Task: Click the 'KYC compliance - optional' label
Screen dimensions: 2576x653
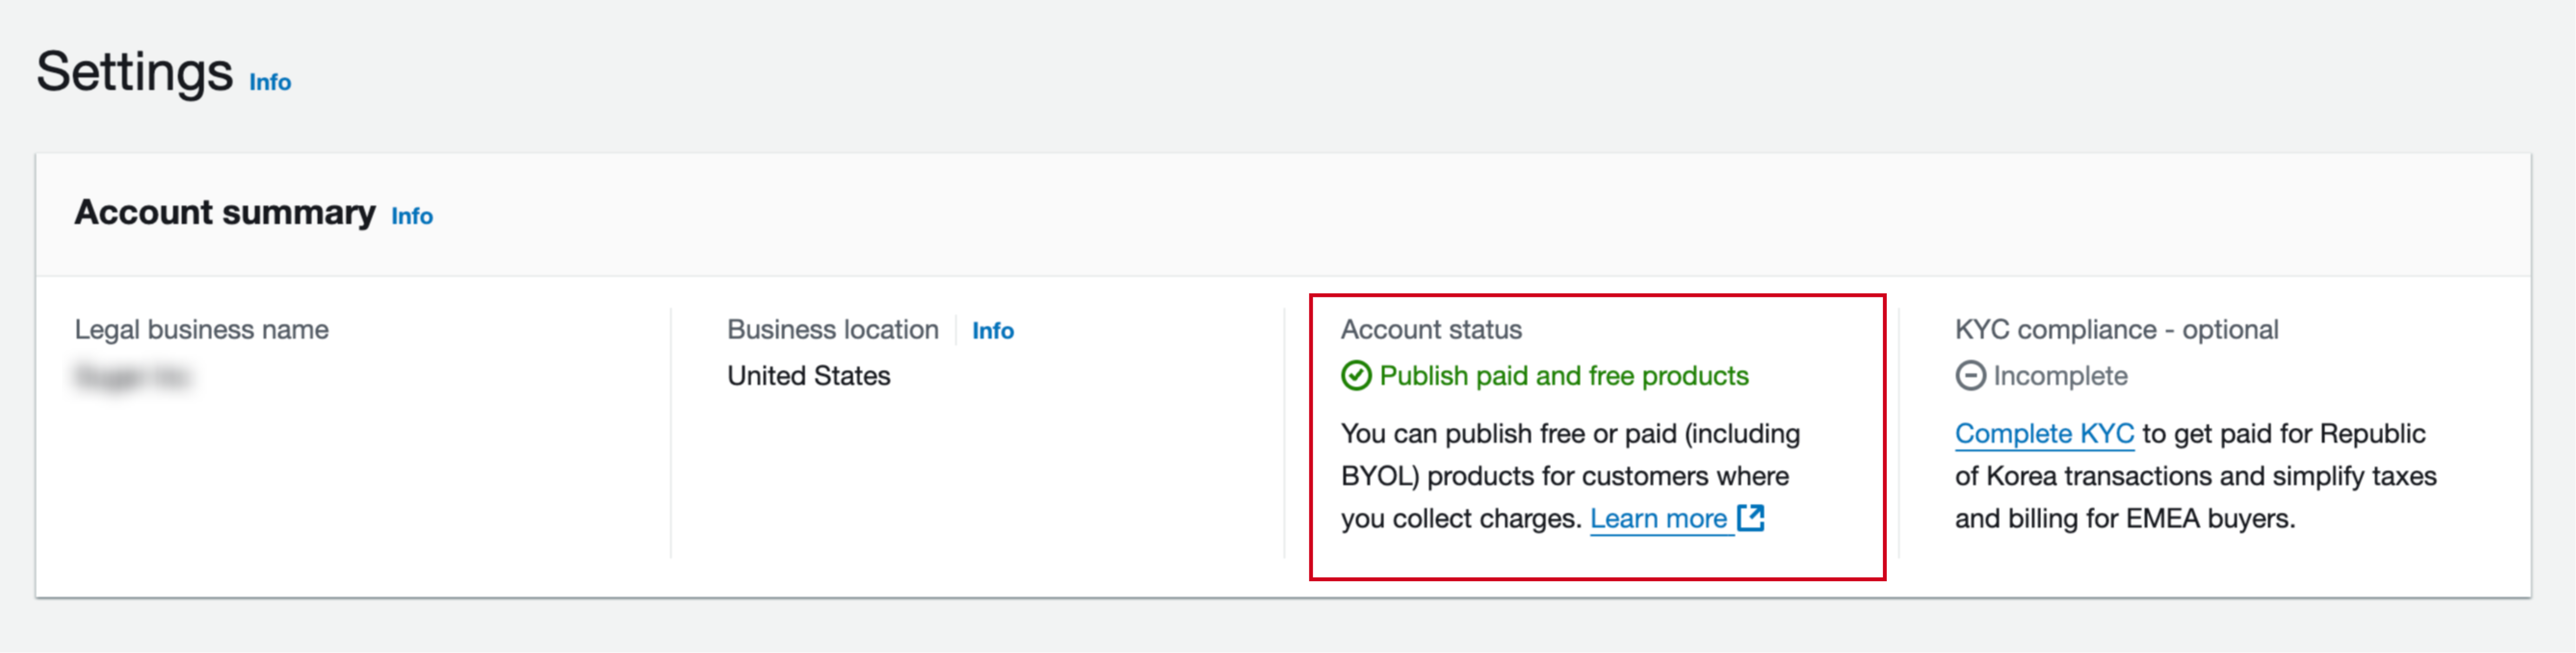Action: point(2116,330)
